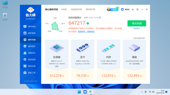
Task: Click the 内存 memory stick icon
Action: click(108, 48)
